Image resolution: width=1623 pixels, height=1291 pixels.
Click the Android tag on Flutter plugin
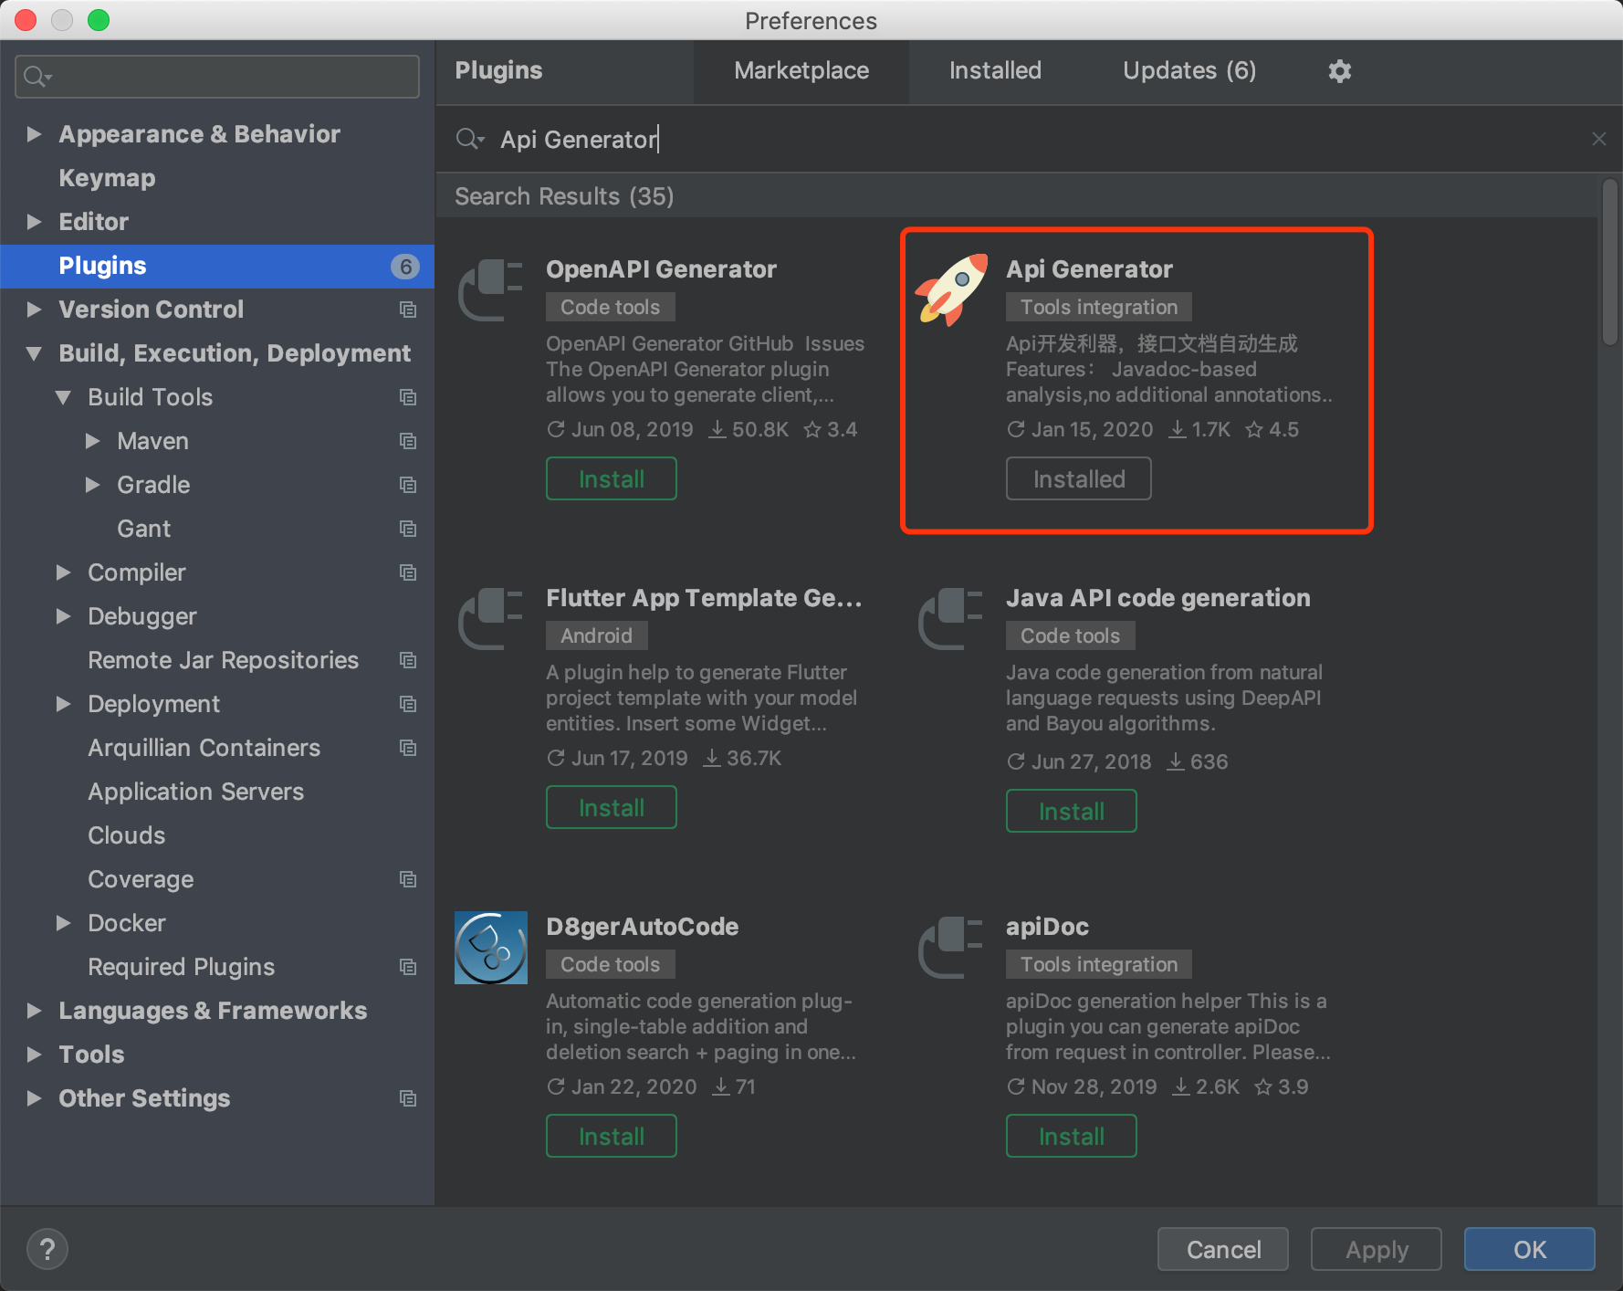[x=596, y=635]
